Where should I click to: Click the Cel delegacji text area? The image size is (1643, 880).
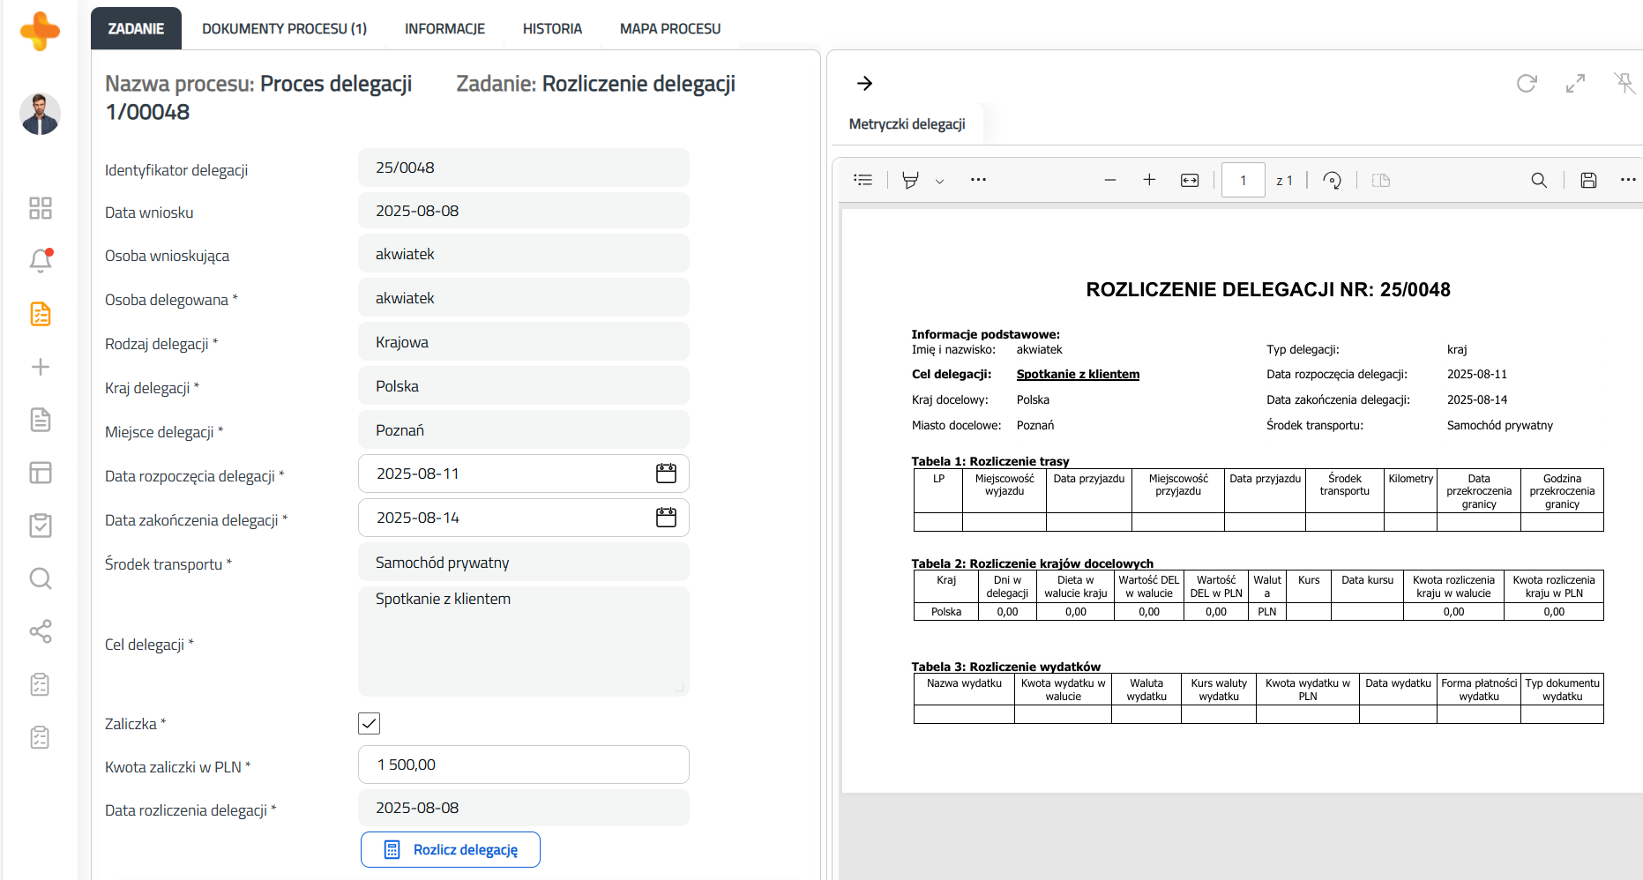tap(523, 641)
